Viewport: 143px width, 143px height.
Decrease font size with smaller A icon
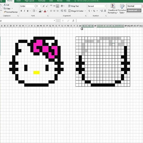(47, 6)
